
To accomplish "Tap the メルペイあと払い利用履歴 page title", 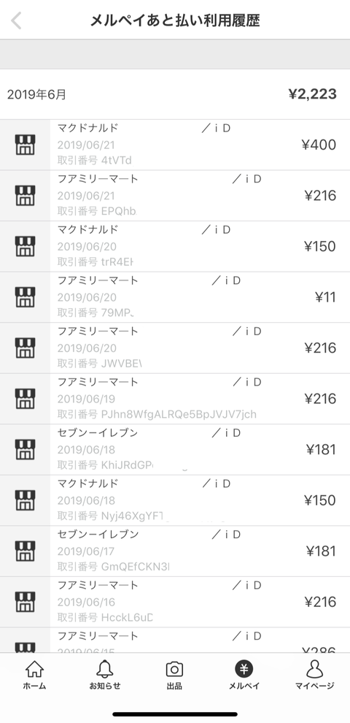I will pyautogui.click(x=175, y=20).
